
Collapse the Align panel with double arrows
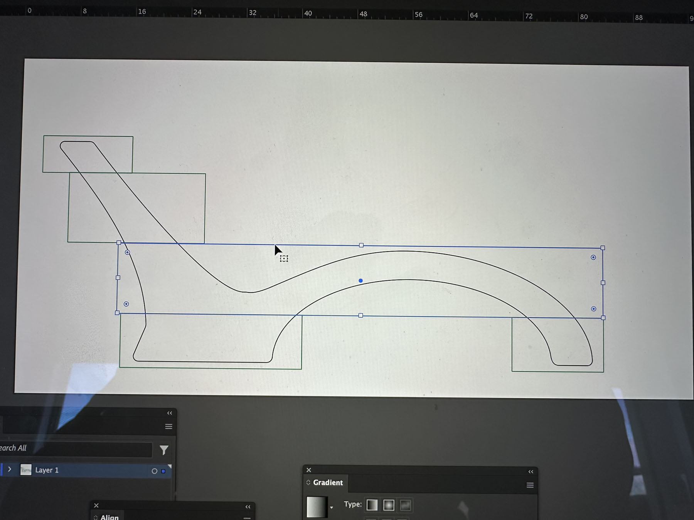pyautogui.click(x=248, y=507)
